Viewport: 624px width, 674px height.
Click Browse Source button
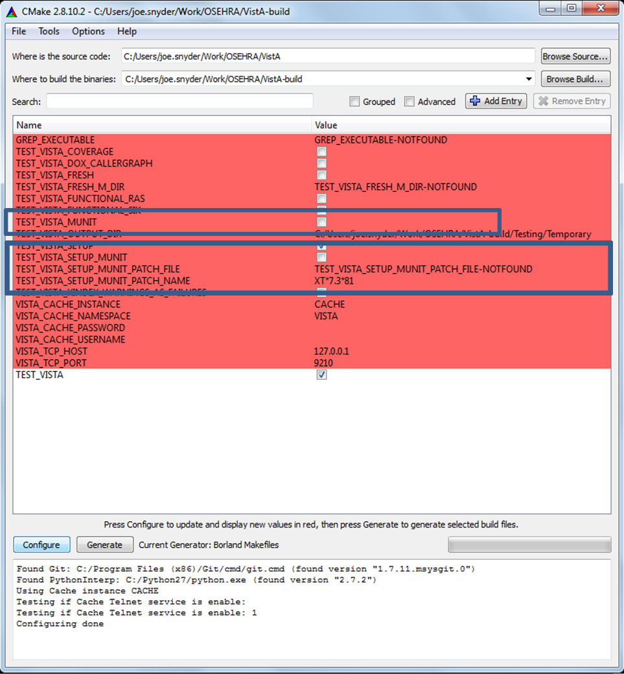click(x=575, y=56)
